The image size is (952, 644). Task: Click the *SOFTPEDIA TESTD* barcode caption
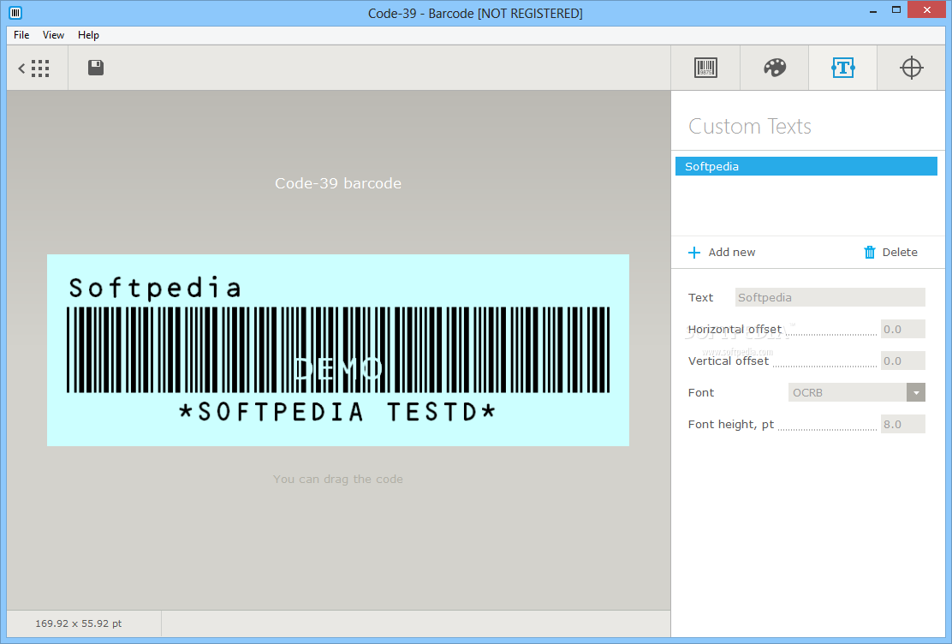click(337, 412)
